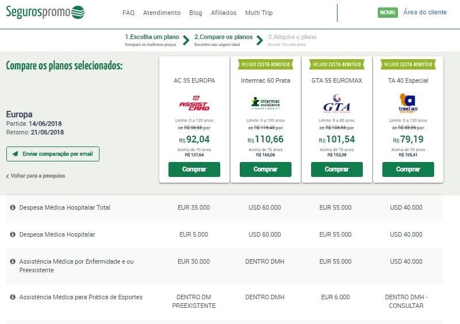Click the price R$ 79,19
The width and height of the screenshot is (460, 324).
[408, 139]
